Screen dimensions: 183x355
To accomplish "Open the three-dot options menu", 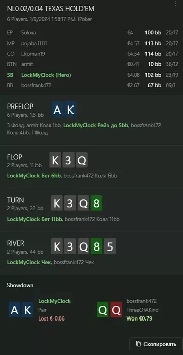I will coord(176,4).
